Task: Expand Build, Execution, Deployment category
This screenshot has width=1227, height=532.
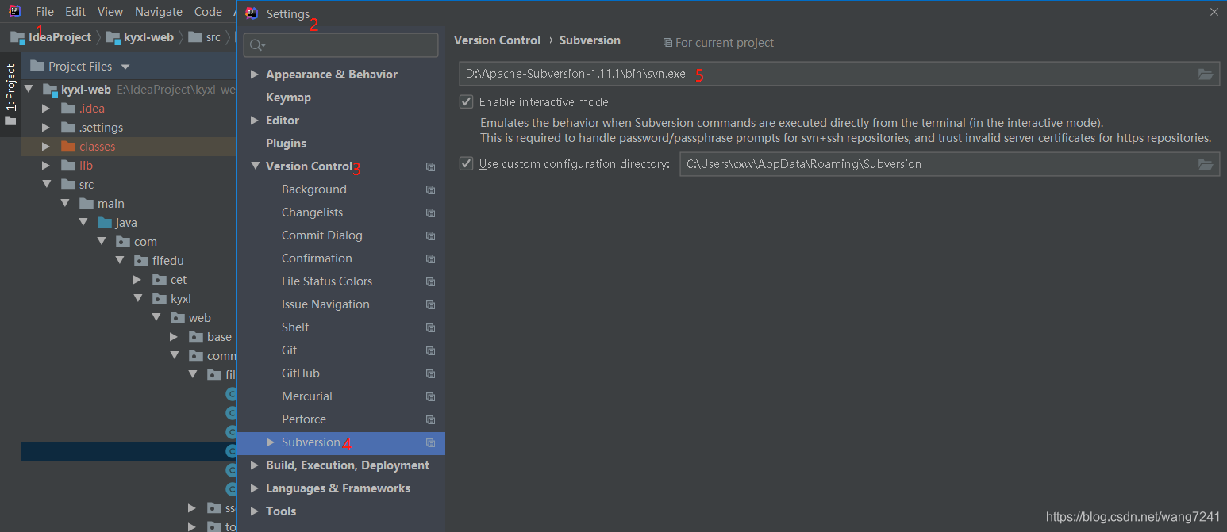Action: click(255, 465)
